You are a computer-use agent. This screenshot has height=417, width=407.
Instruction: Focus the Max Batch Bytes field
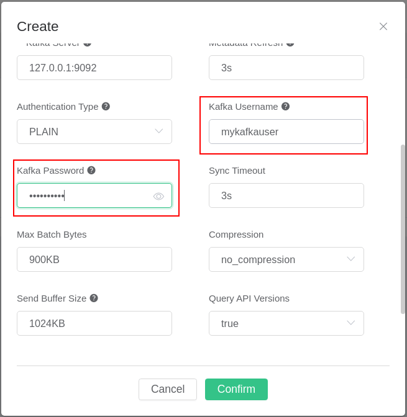pyautogui.click(x=94, y=259)
